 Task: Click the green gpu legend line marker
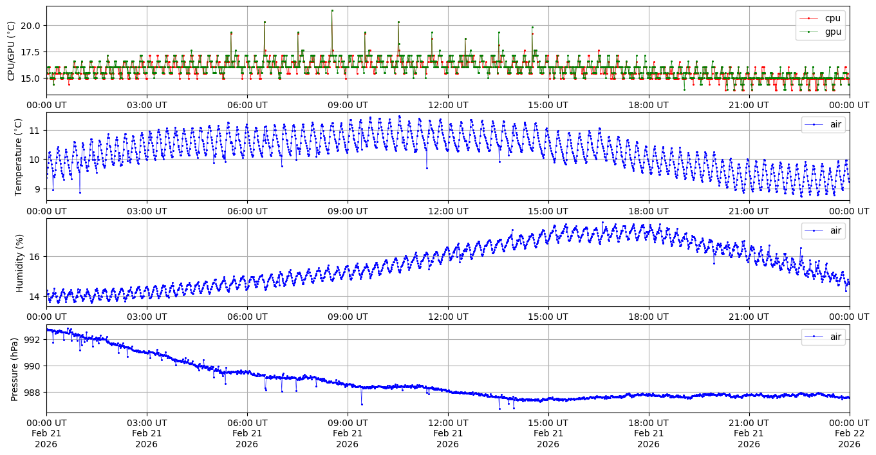812,32
